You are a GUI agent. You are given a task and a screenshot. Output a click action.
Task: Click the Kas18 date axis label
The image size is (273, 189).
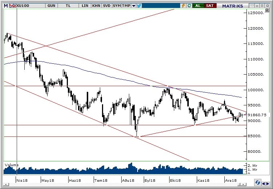(203, 180)
